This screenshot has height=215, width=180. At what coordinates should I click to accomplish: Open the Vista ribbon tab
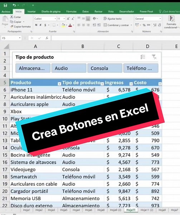point(111,11)
